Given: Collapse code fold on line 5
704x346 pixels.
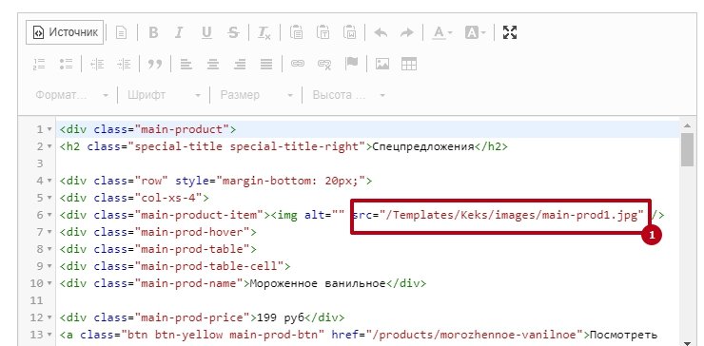Looking at the screenshot, I should (49, 199).
